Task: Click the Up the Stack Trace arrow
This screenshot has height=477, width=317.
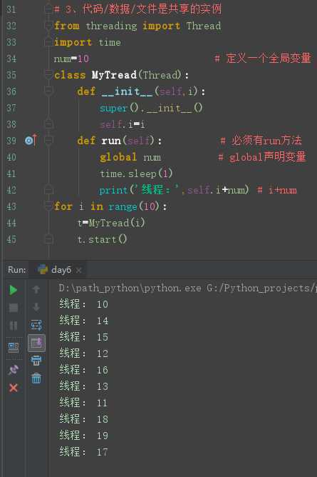Action: pos(36,289)
